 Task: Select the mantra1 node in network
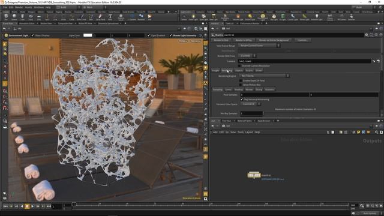254,175
